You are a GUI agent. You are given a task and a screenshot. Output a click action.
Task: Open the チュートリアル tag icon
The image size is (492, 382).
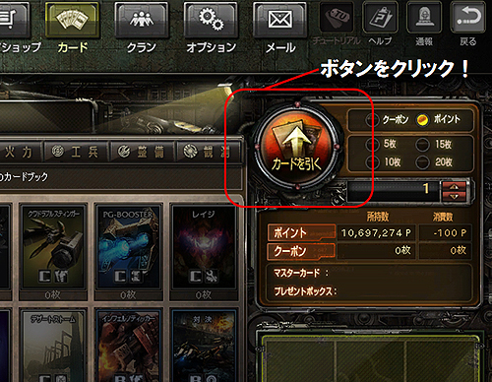pos(337,17)
